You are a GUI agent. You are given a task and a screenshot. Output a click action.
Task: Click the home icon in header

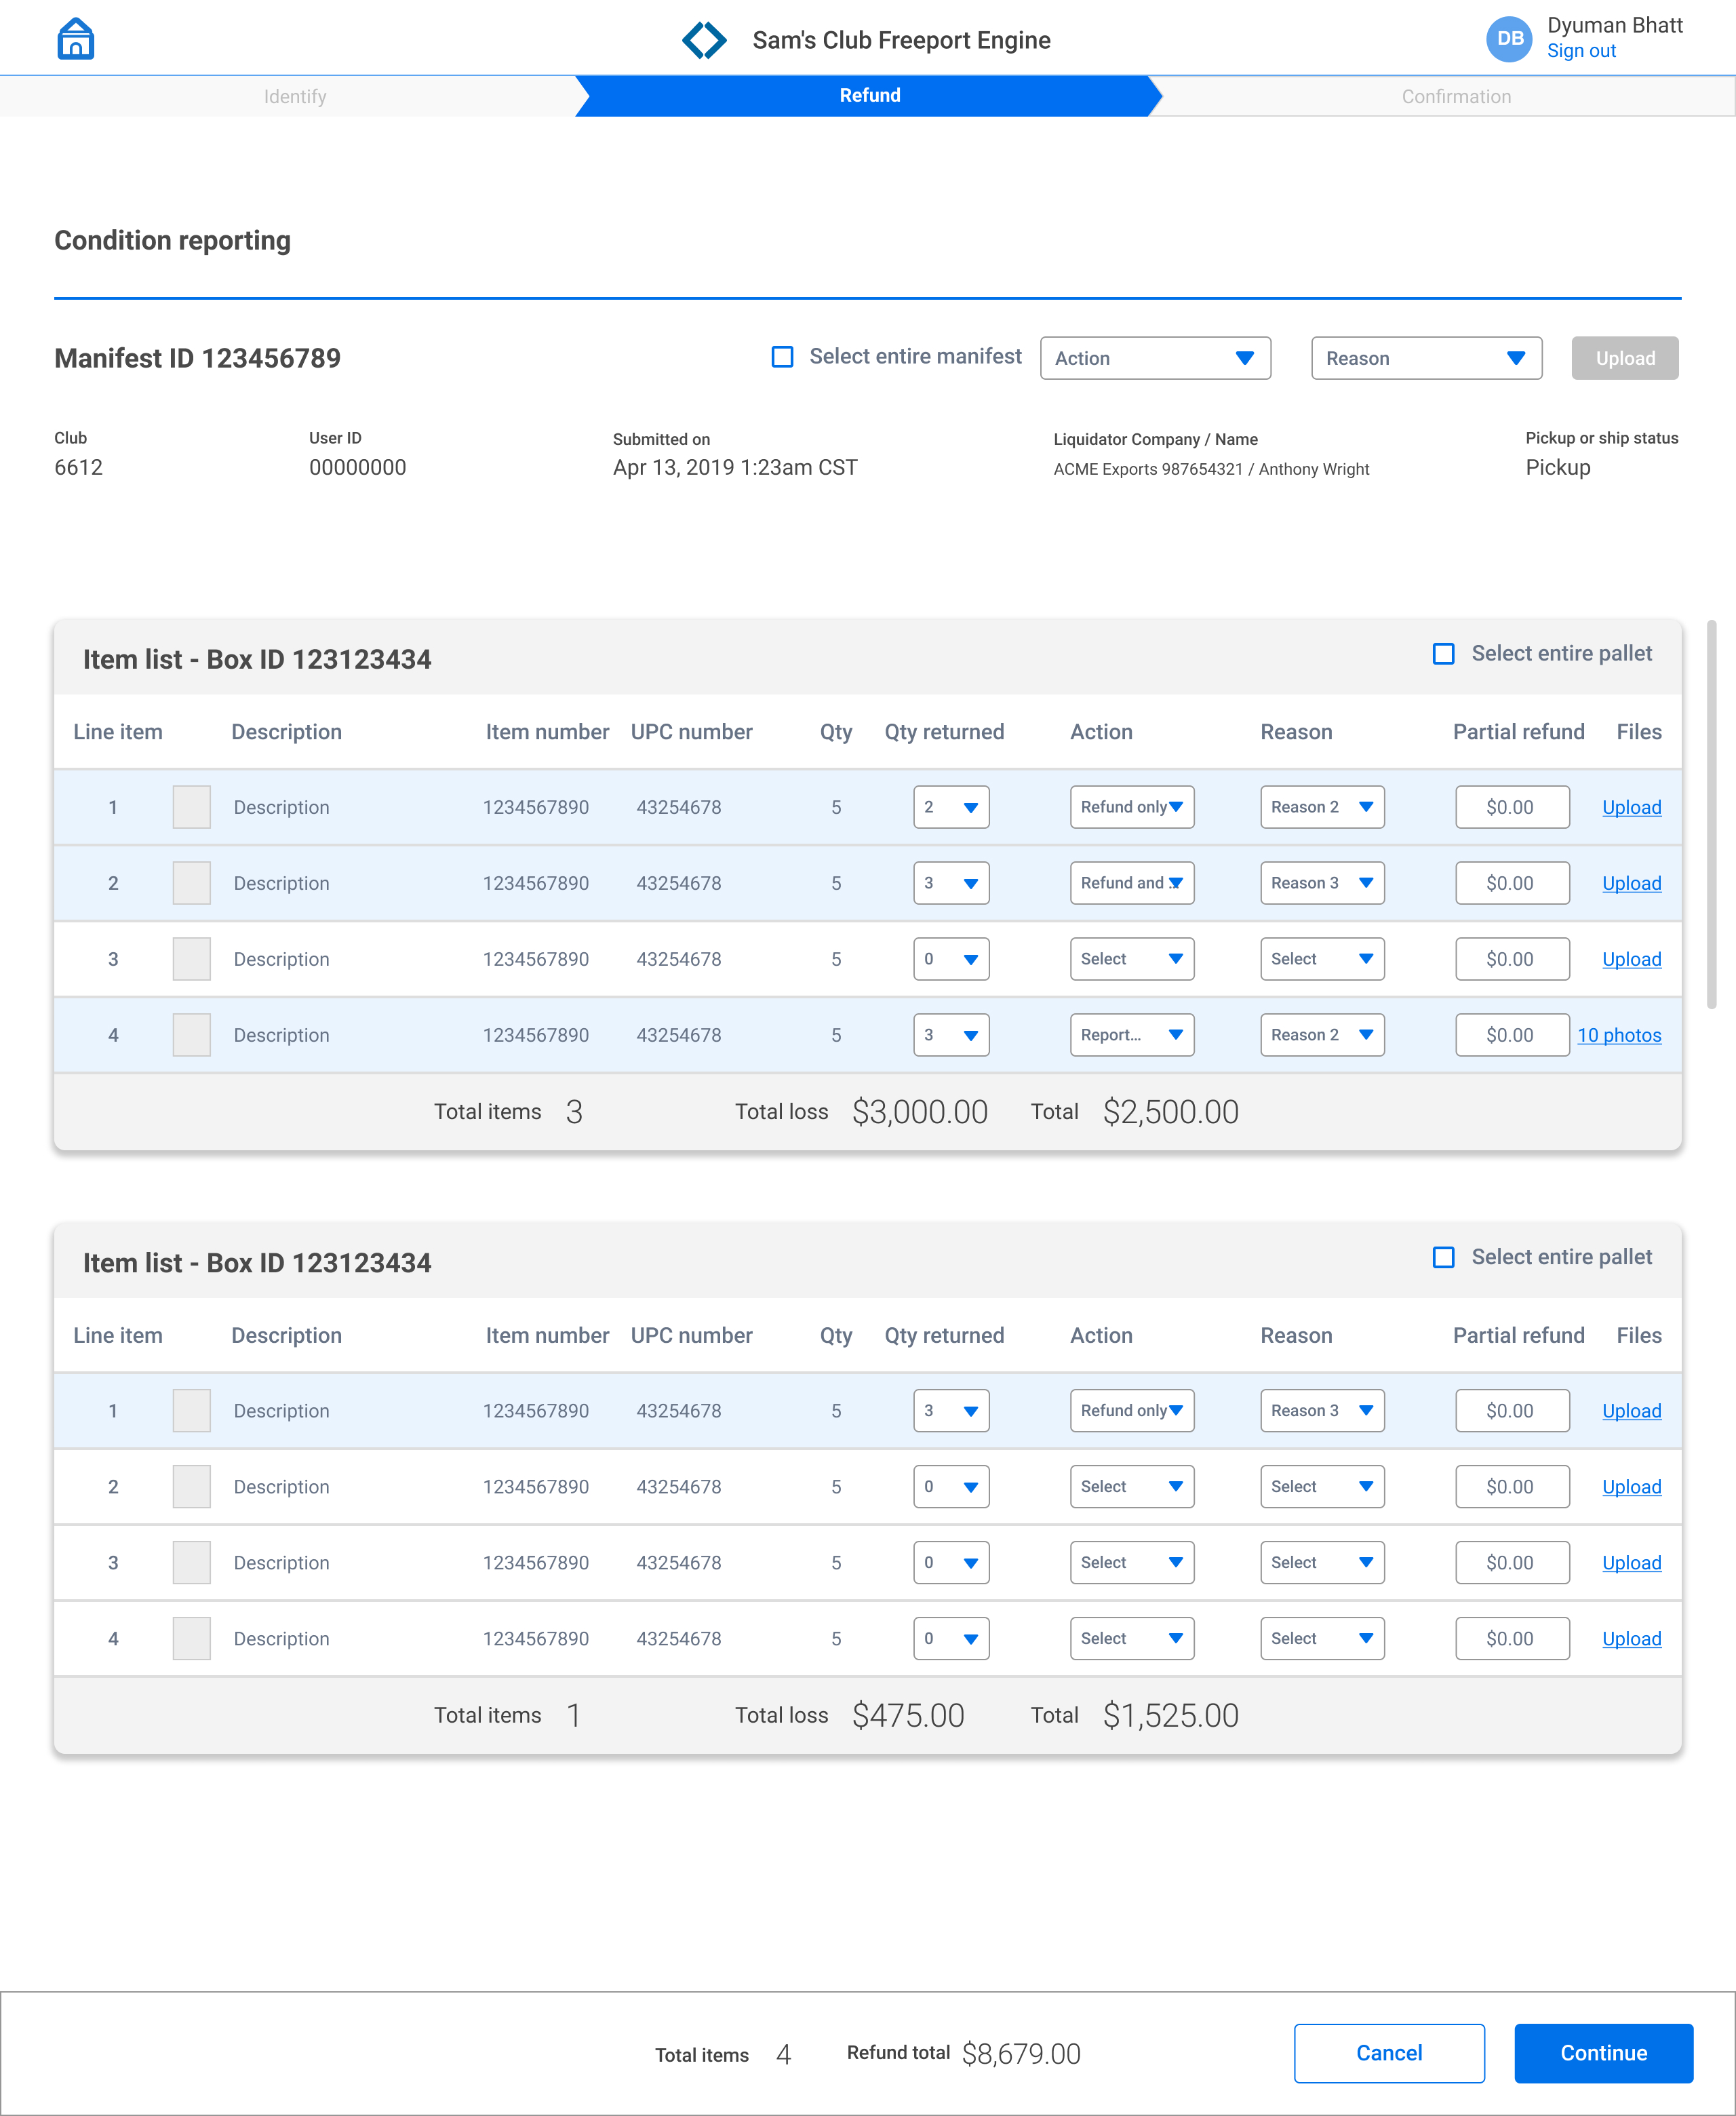75,40
